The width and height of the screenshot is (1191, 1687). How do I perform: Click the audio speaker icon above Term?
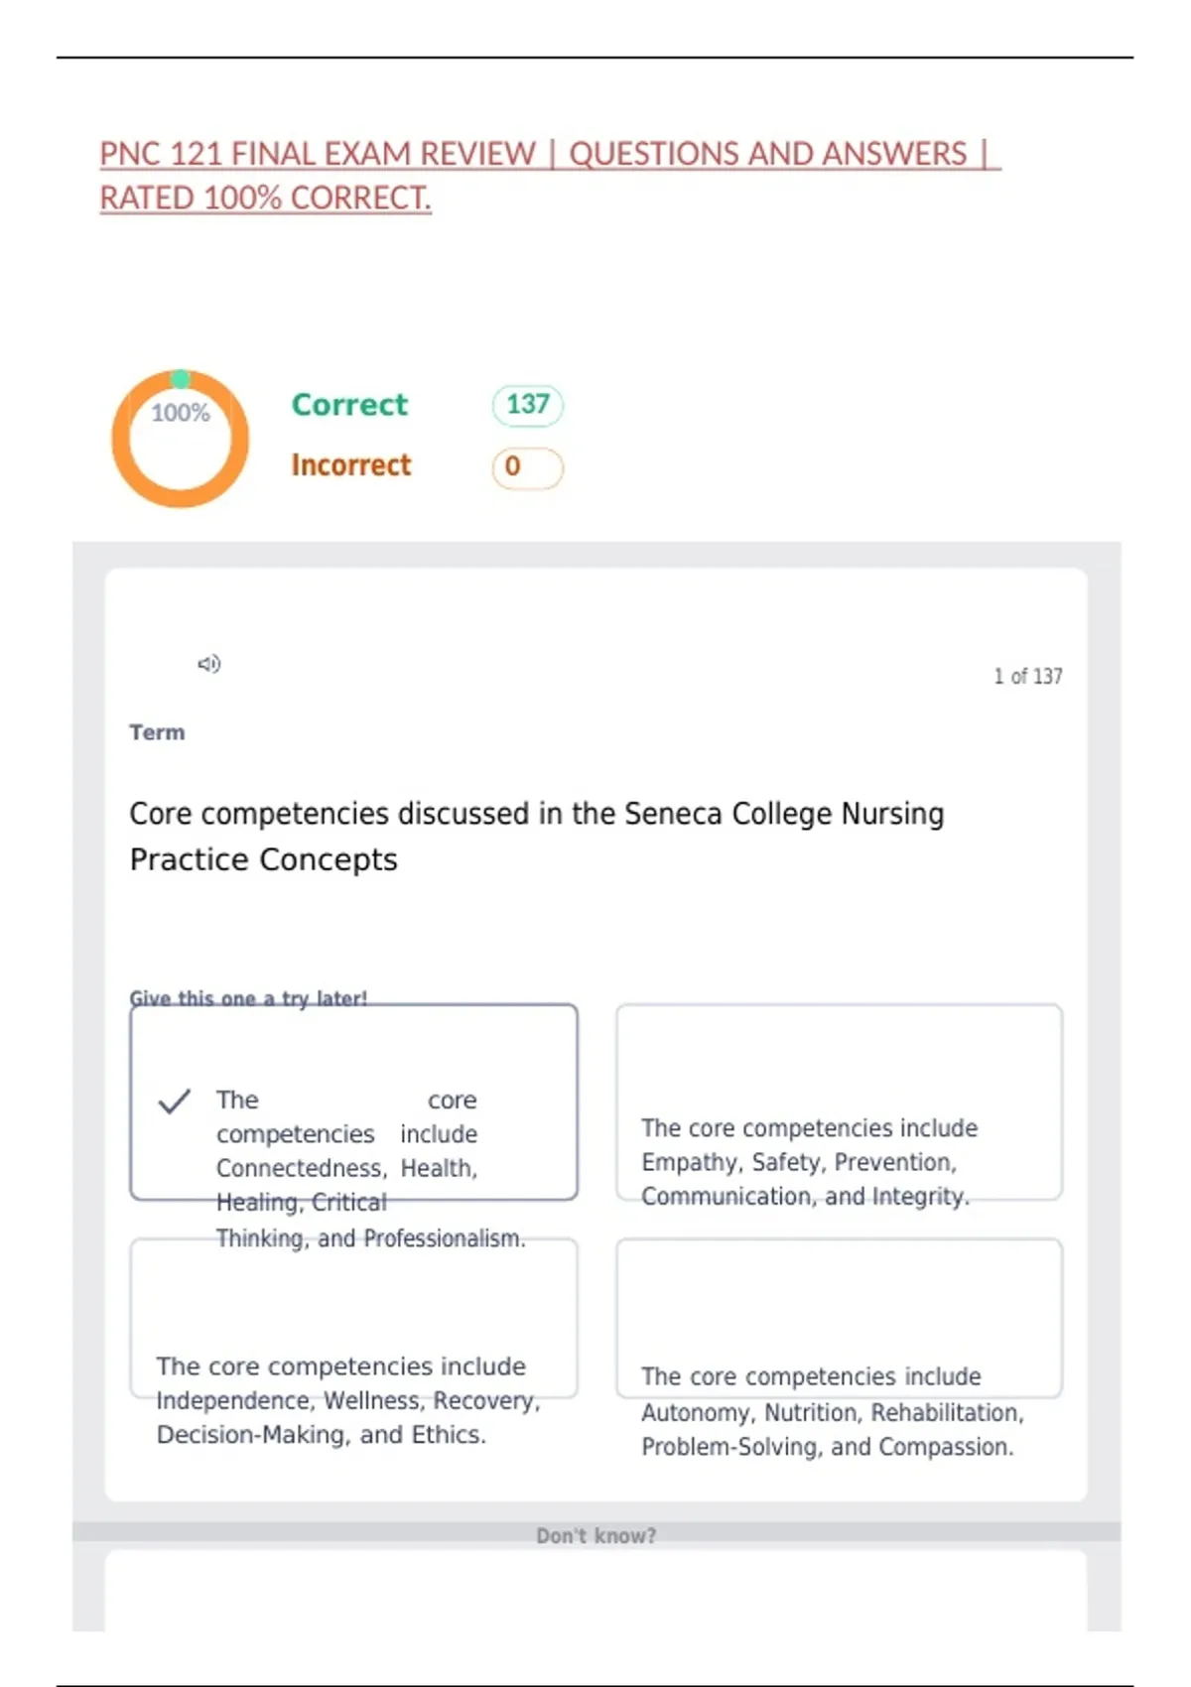click(x=208, y=663)
